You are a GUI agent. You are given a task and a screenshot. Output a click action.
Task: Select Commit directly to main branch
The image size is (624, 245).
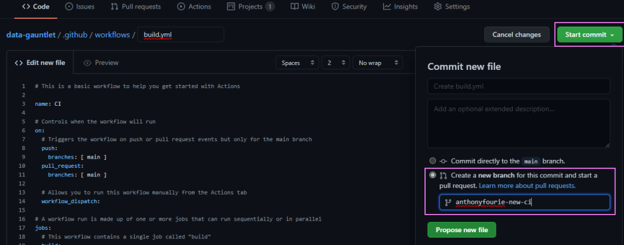tap(432, 161)
